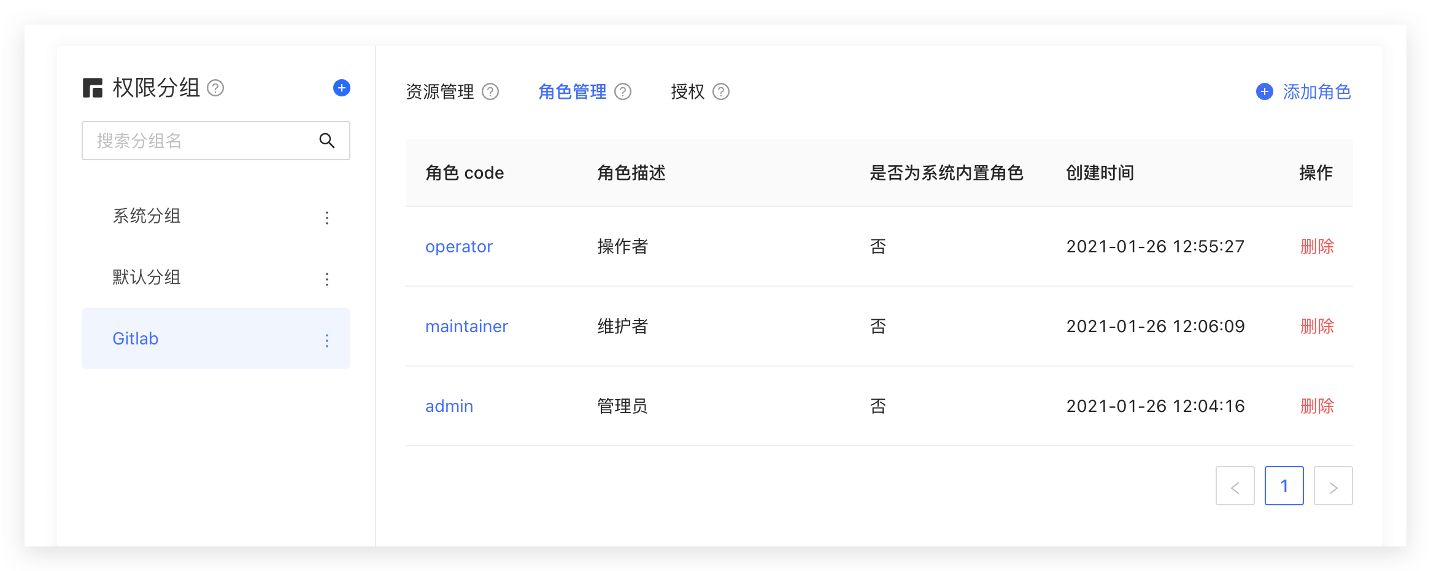Click the help icon next to 权限分组 title
The image size is (1431, 571).
point(215,88)
